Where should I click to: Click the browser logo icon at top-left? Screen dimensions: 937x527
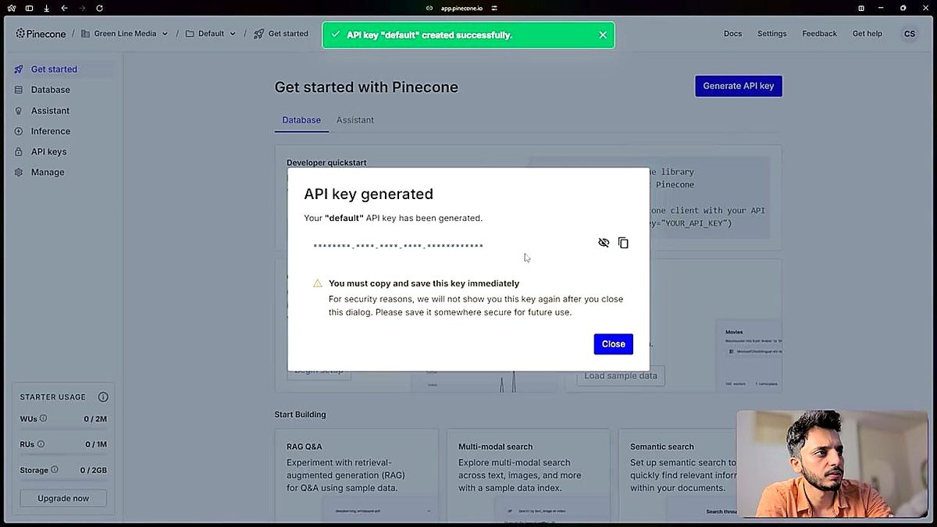pos(11,8)
